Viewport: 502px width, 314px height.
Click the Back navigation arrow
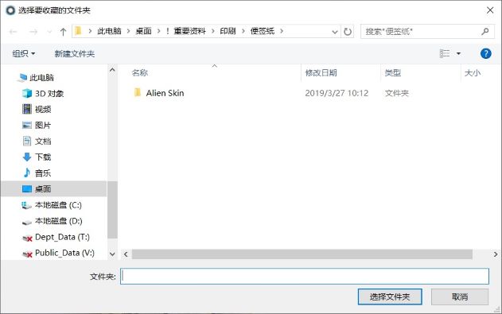click(x=13, y=31)
